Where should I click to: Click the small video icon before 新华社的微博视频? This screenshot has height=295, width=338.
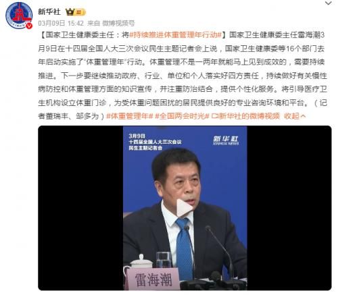pyautogui.click(x=215, y=116)
